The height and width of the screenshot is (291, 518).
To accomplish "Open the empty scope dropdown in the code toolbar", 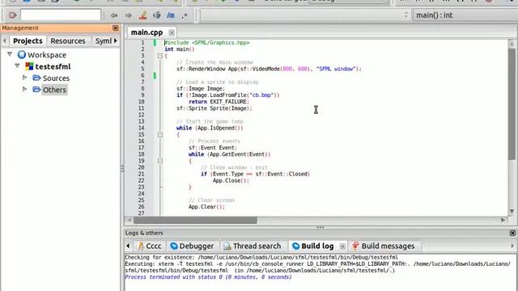I will point(305,15).
